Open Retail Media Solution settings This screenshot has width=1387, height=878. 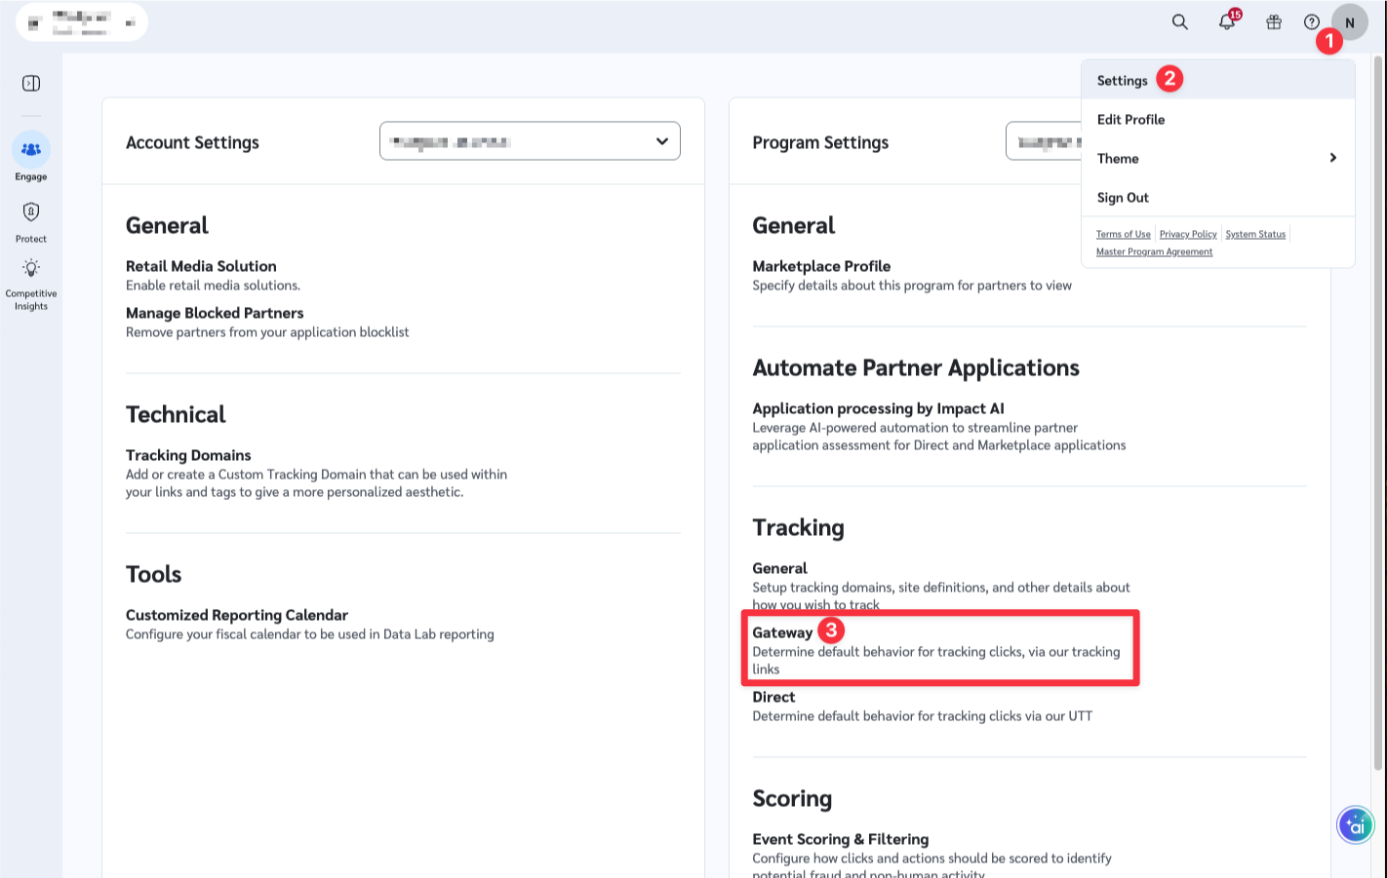[201, 266]
